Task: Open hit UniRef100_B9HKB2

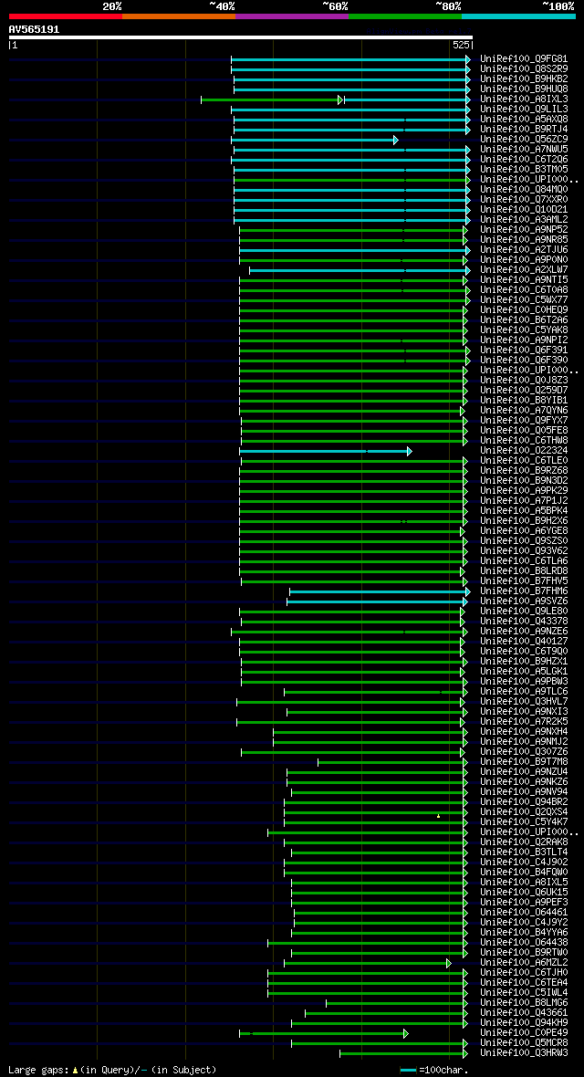Action: [x=524, y=79]
